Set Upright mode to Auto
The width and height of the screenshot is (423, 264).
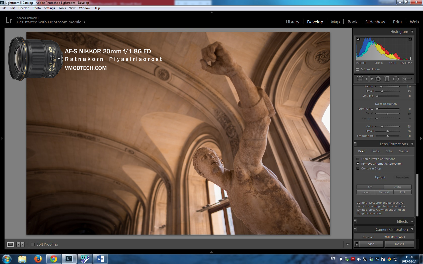(398, 187)
